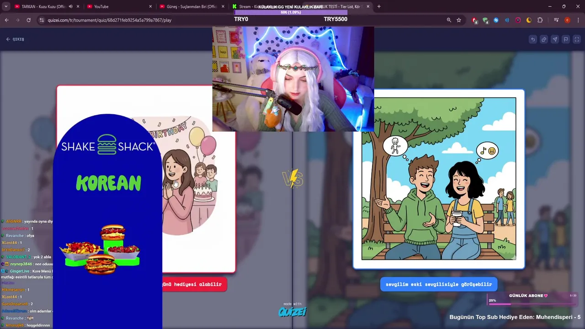
Task: Open the Chrome three-dot menu
Action: point(578,20)
